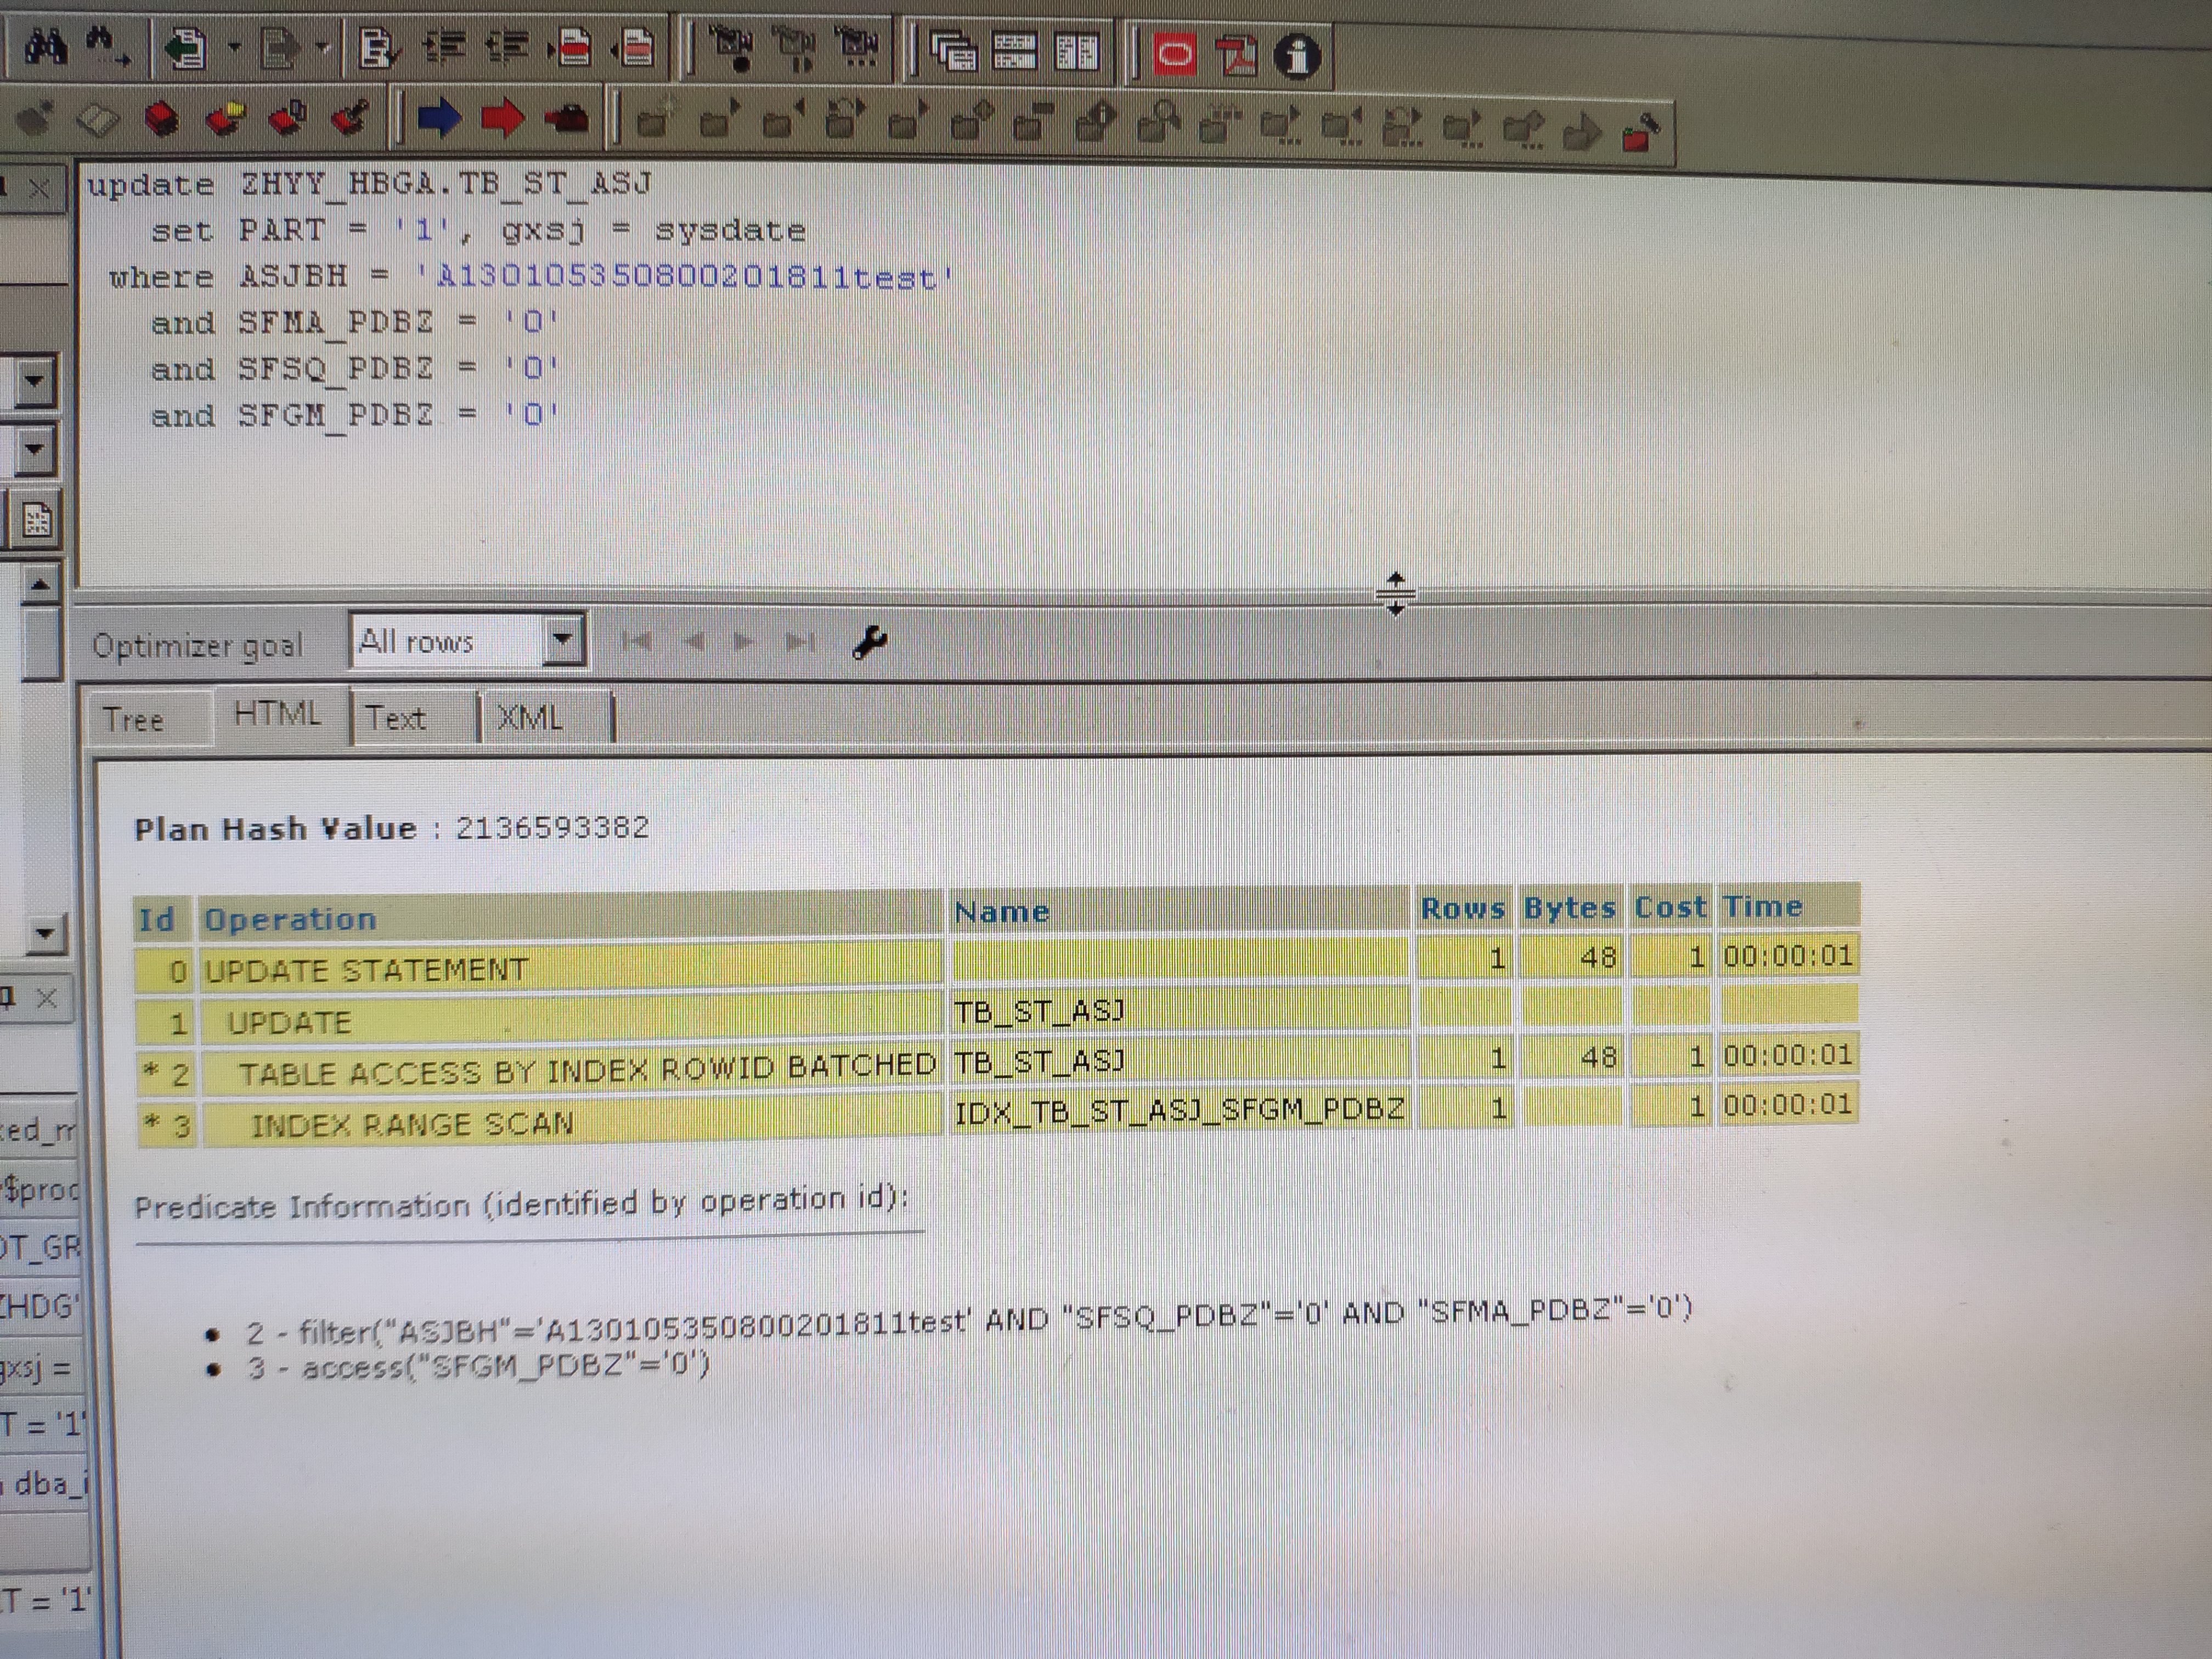
Task: Click the horizontal splitter between editor and plan
Action: [x=1395, y=594]
